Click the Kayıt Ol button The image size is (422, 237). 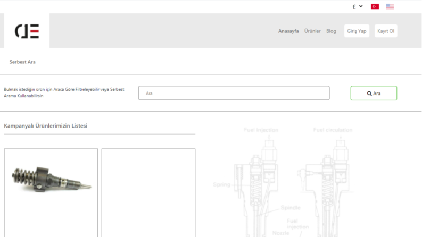[x=386, y=31]
